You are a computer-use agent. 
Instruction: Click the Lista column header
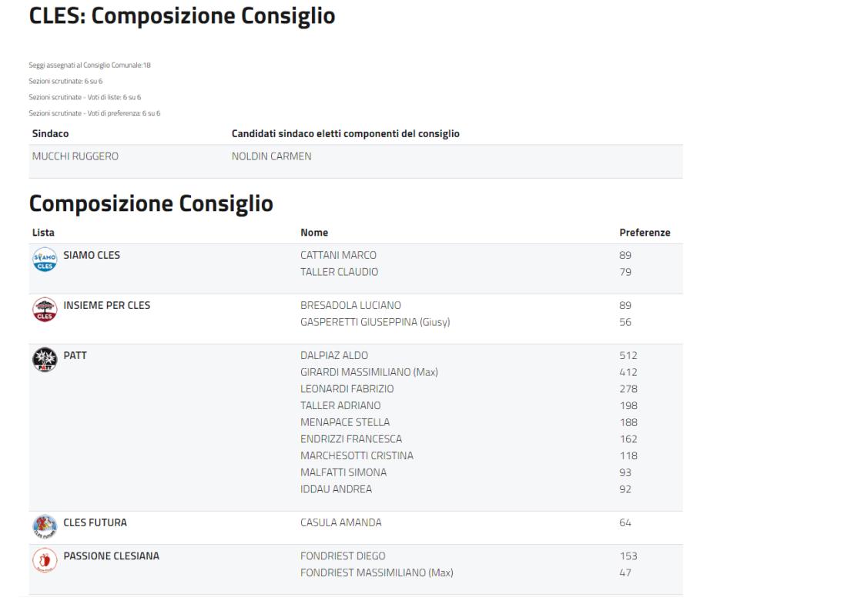coord(42,232)
